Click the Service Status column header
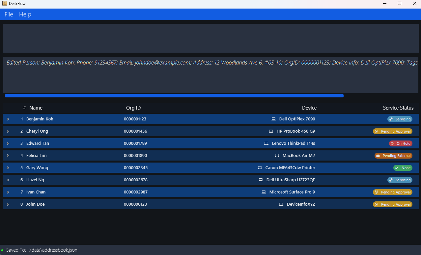The image size is (421, 255). pyautogui.click(x=398, y=108)
